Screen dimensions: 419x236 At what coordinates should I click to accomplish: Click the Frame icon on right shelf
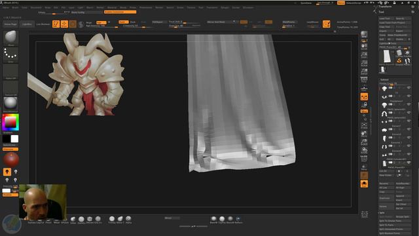coord(364,126)
